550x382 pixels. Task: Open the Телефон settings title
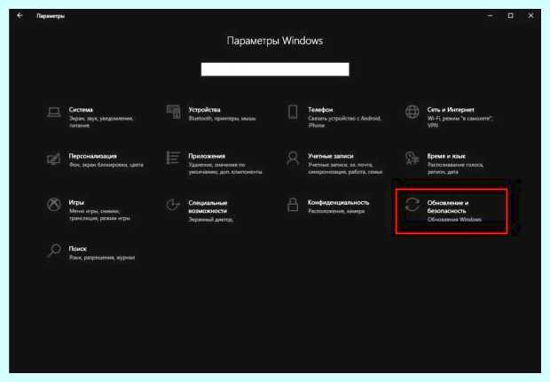click(320, 110)
